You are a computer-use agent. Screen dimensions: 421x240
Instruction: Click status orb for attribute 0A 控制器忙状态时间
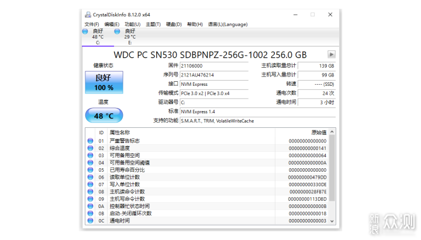point(91,206)
